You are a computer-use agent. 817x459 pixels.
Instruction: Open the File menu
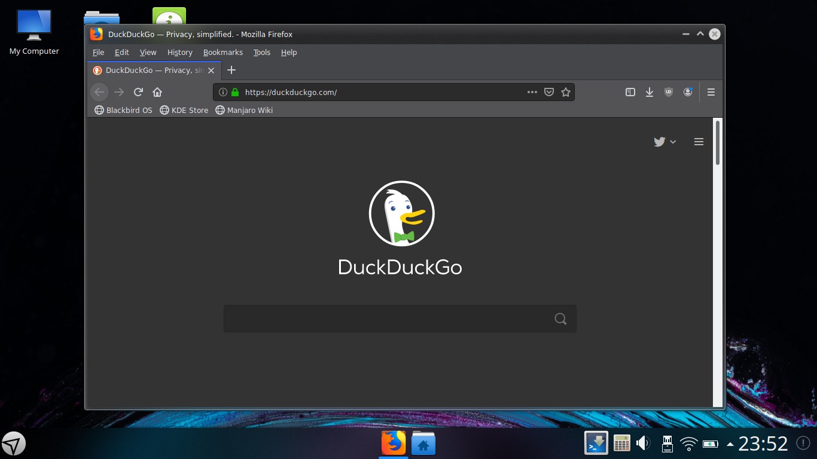(98, 53)
